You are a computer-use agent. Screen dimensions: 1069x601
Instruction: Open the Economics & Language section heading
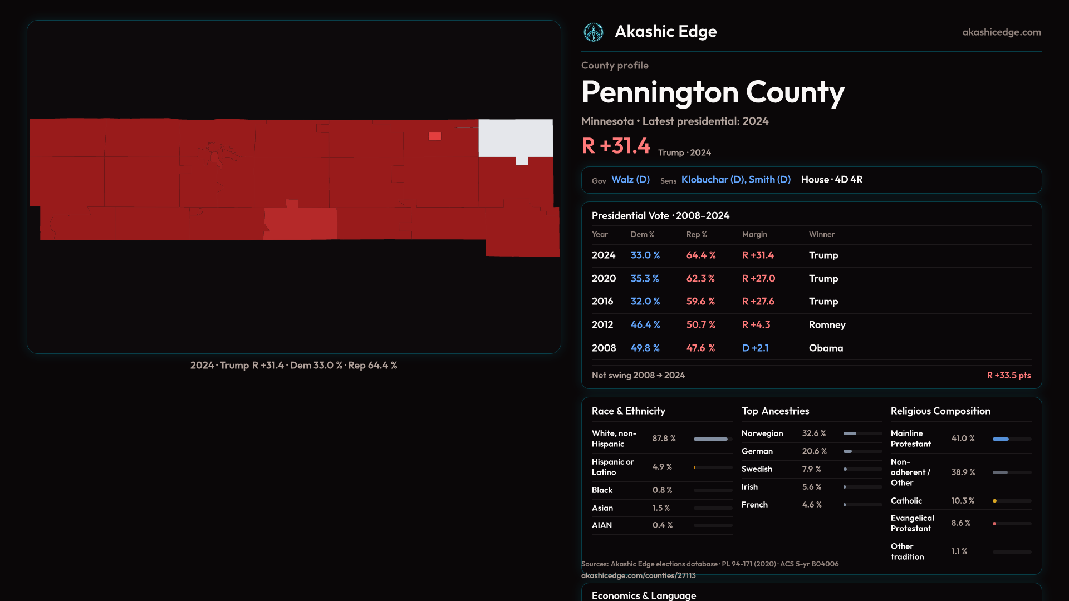click(x=644, y=595)
